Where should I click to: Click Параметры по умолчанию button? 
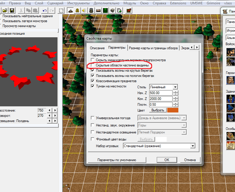click(117, 160)
